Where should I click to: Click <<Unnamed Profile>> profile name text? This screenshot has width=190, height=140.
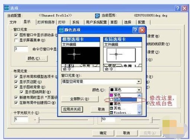coord(55,16)
